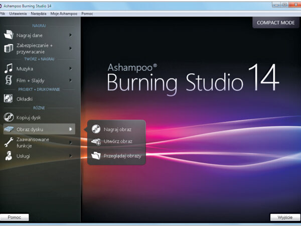The height and width of the screenshot is (226, 301).
Task: Select the Muzyka music note icon
Action: pyautogui.click(x=9, y=67)
